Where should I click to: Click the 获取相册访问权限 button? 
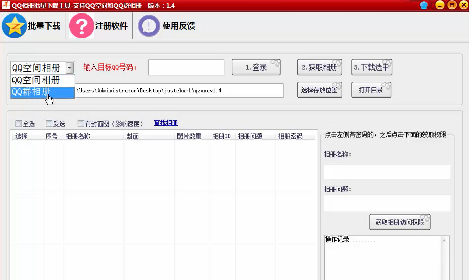point(400,222)
